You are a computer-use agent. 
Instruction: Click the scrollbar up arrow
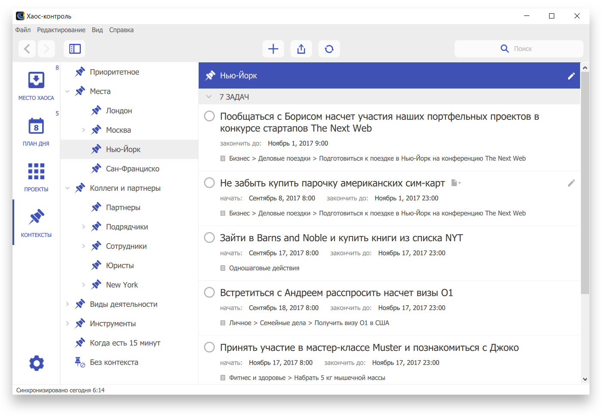[585, 67]
